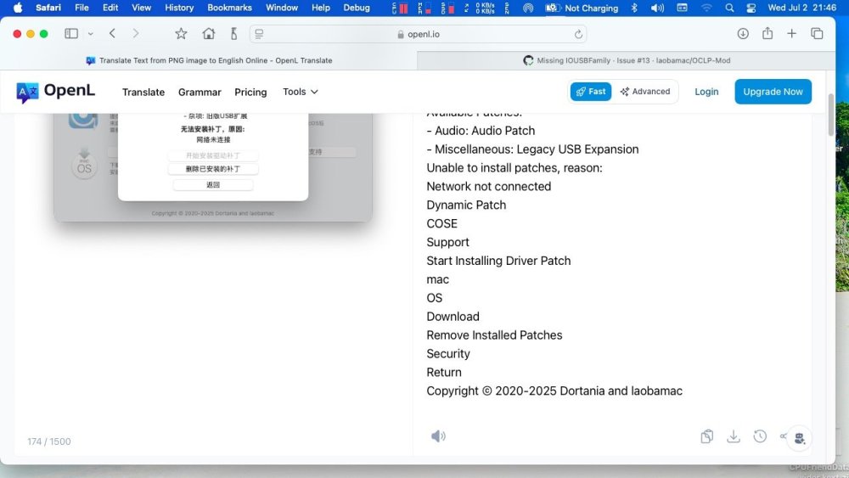Click 'Copyright © 2020-2025 Dortania and laobamac' text
Image resolution: width=849 pixels, height=478 pixels.
pos(554,391)
